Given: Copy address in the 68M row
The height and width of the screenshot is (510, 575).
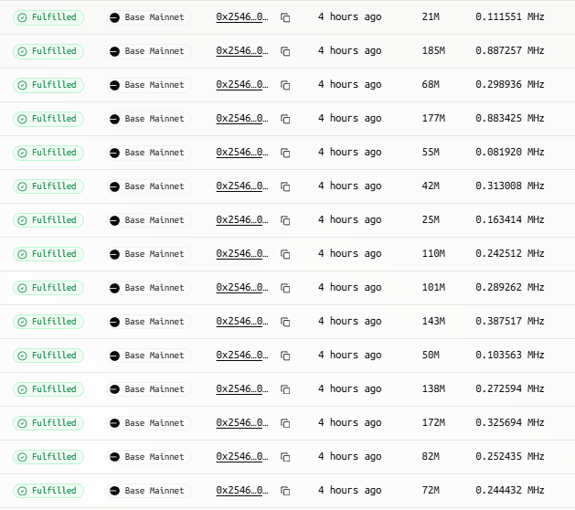Looking at the screenshot, I should point(285,85).
